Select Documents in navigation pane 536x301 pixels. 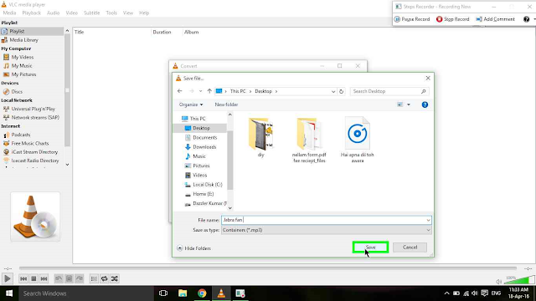click(201, 137)
